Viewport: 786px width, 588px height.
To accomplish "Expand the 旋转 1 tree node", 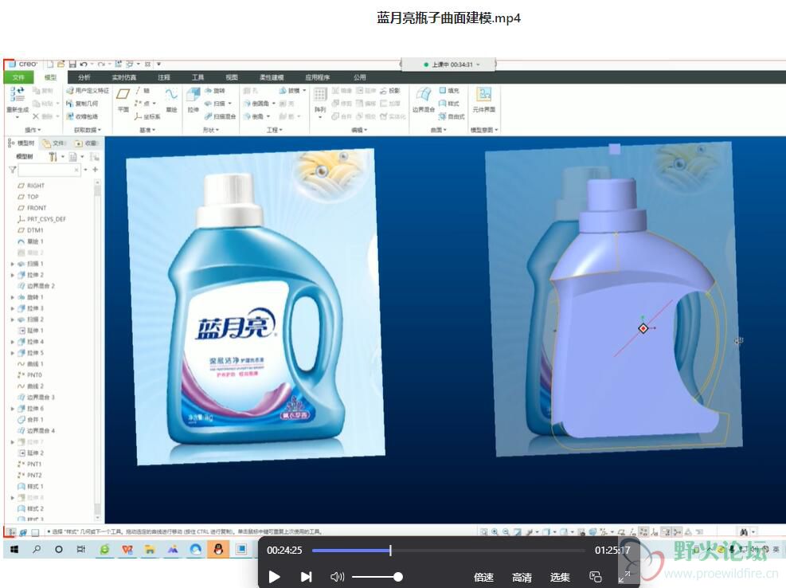I will [13, 297].
